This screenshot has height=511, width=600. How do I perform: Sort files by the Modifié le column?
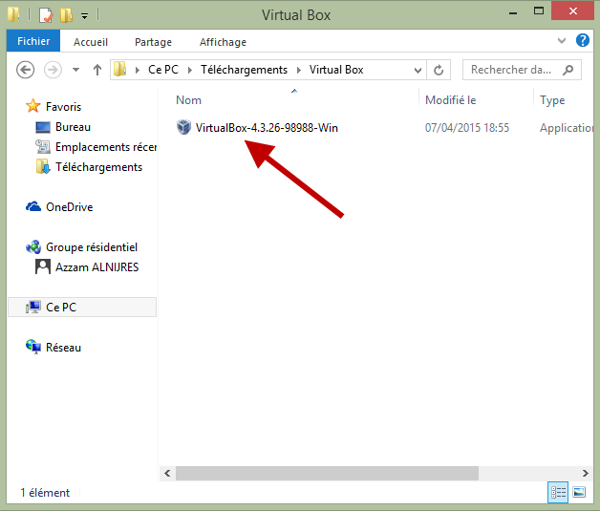451,100
